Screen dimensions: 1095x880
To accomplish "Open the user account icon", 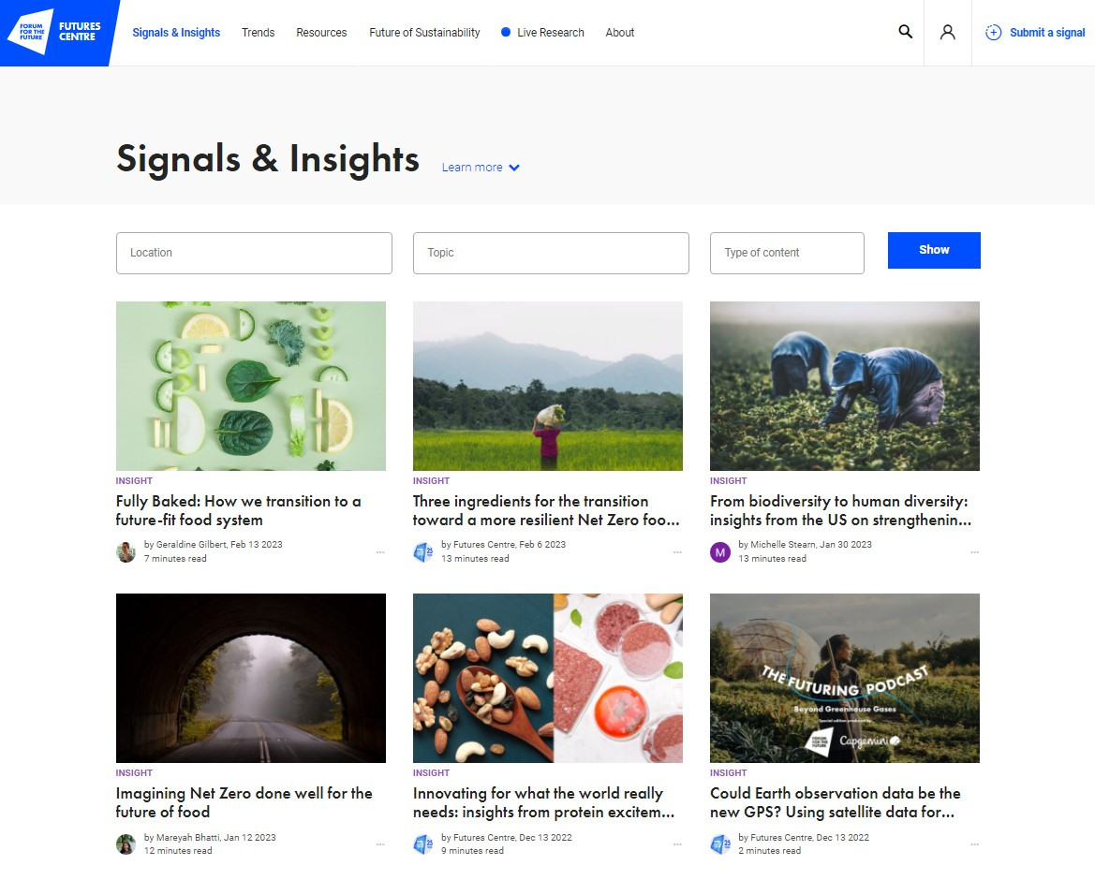I will coord(948,32).
